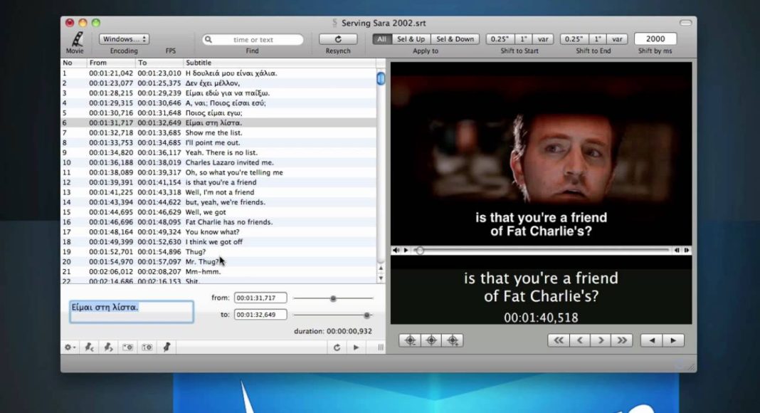Select 'Sel & Up' apply option

click(x=411, y=39)
